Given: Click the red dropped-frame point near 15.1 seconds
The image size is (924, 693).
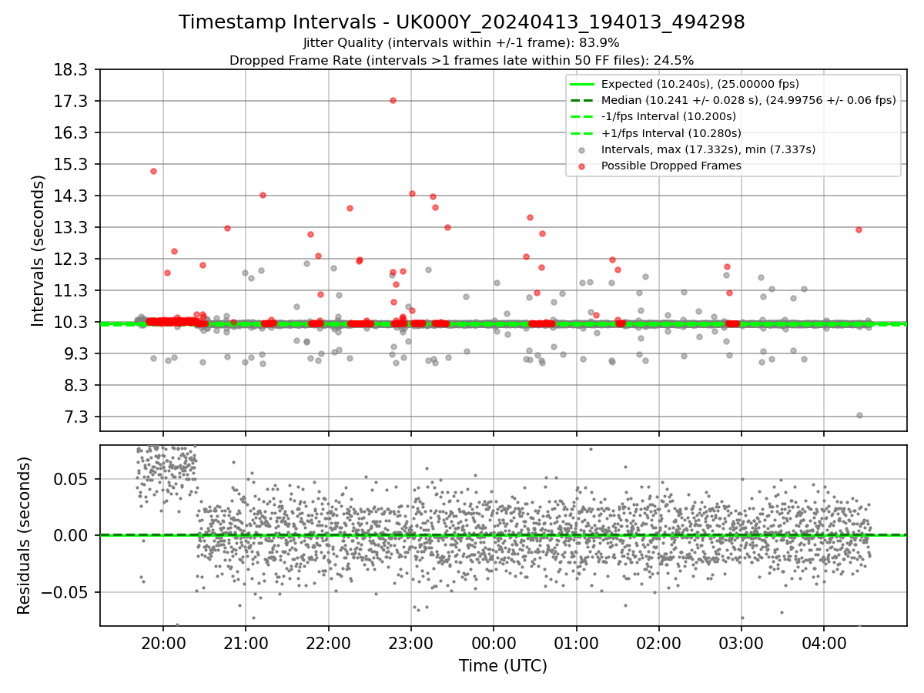Looking at the screenshot, I should pos(153,171).
